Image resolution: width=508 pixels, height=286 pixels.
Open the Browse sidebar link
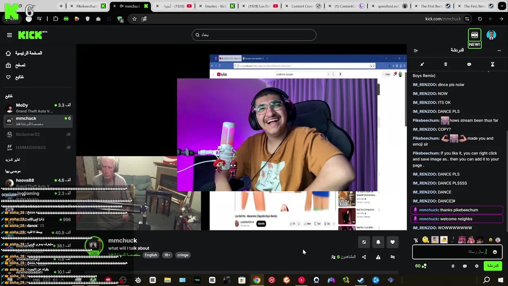pos(15,65)
